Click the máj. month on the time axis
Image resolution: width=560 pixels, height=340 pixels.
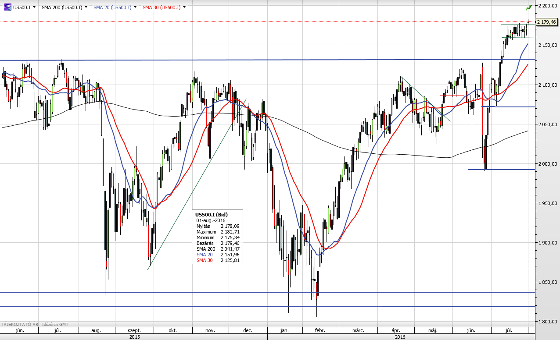[433, 331]
